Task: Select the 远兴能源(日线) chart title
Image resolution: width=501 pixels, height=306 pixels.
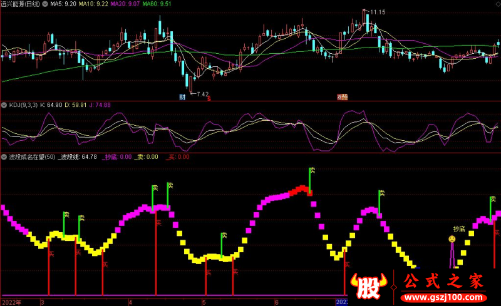Action: pyautogui.click(x=21, y=4)
